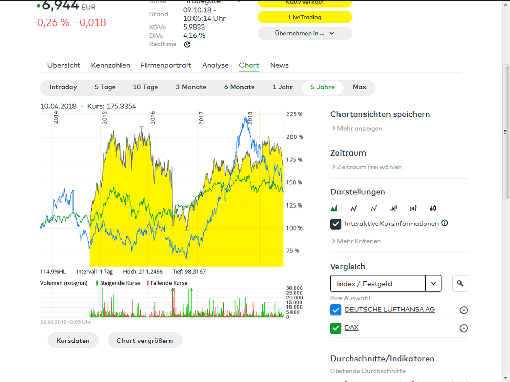The height and width of the screenshot is (382, 510).
Task: Click the Realtime refresh icon
Action: point(187,44)
